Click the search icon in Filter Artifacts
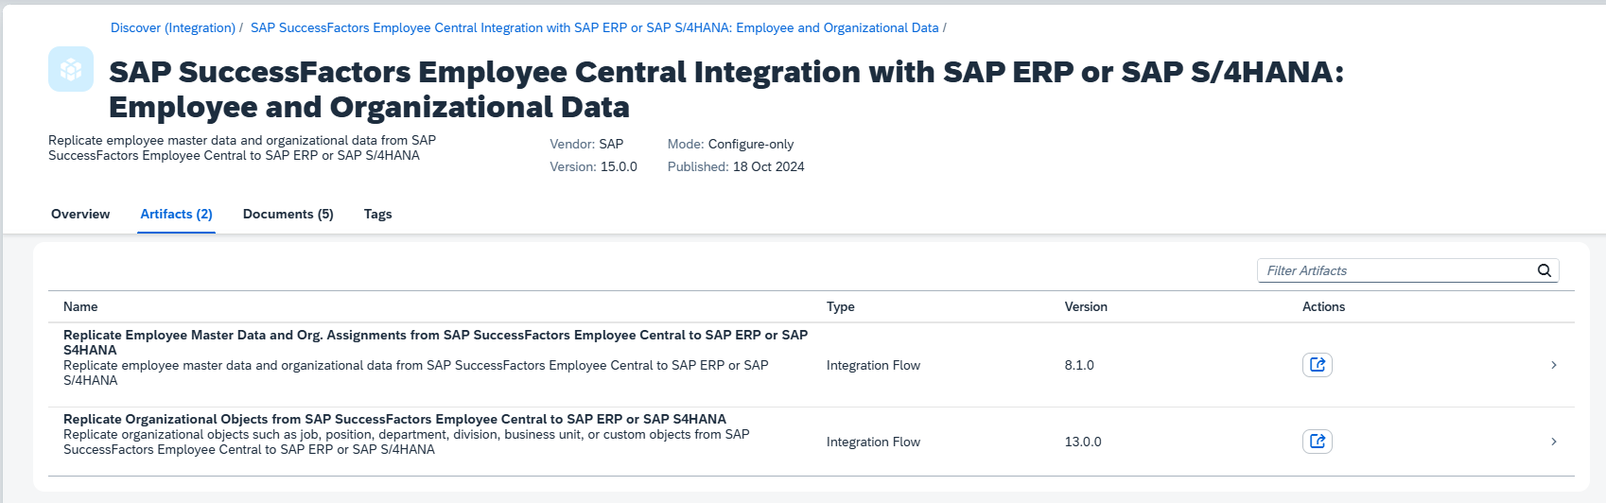 click(x=1545, y=270)
